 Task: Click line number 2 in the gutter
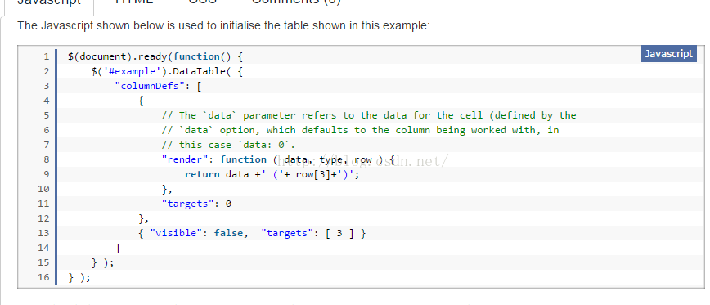click(x=46, y=71)
